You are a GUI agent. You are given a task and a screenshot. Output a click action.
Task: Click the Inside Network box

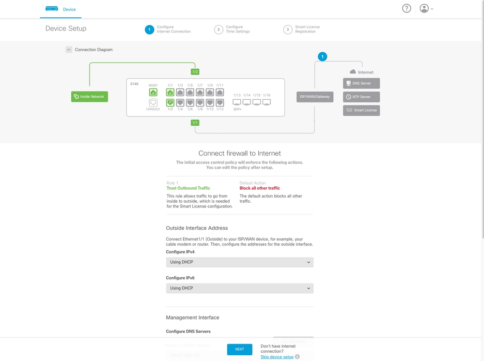pyautogui.click(x=90, y=96)
